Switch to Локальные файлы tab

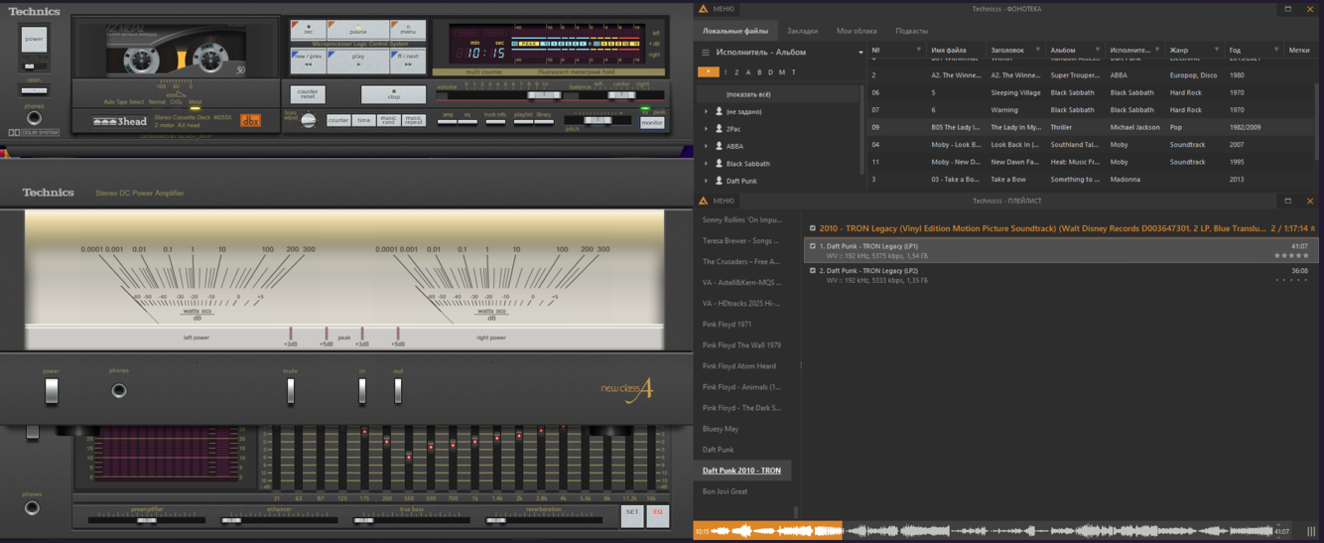coord(735,31)
